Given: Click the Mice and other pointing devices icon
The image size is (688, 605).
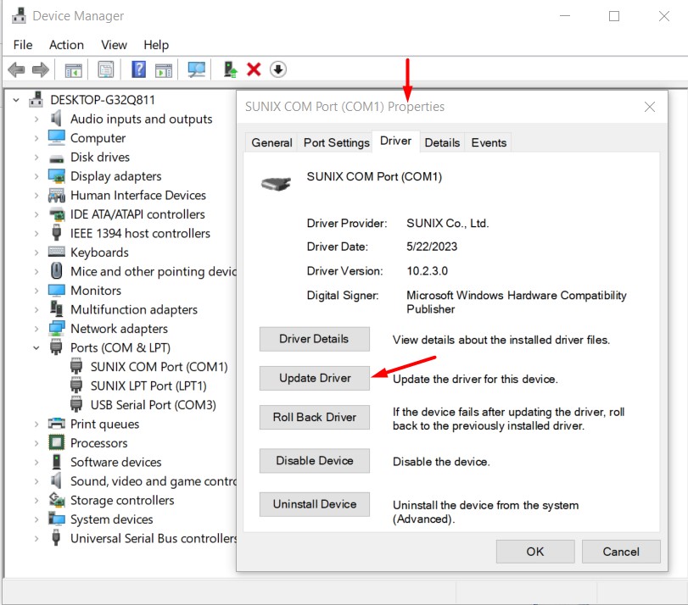Looking at the screenshot, I should (56, 271).
